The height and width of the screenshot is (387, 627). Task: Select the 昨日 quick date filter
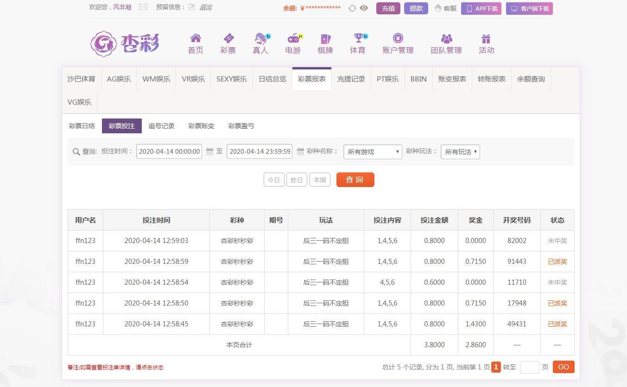(297, 180)
